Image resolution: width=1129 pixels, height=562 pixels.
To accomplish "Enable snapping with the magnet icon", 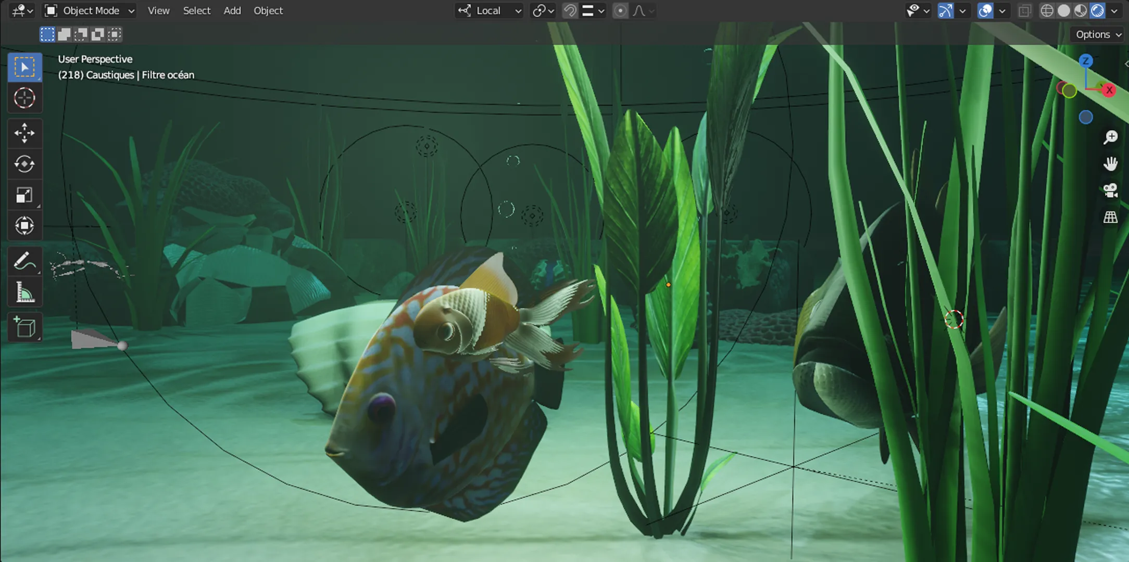I will click(569, 10).
